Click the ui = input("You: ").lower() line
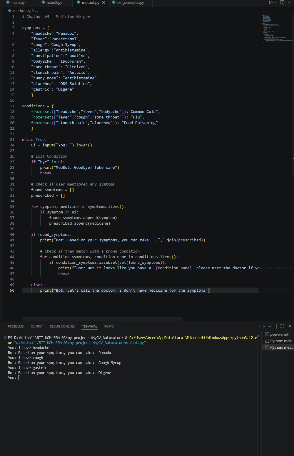This screenshot has width=294, height=456. pos(61,145)
